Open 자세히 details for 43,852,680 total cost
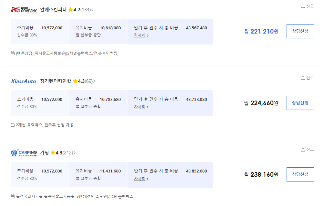Viewport: 324px width, 206px height. (x=141, y=179)
